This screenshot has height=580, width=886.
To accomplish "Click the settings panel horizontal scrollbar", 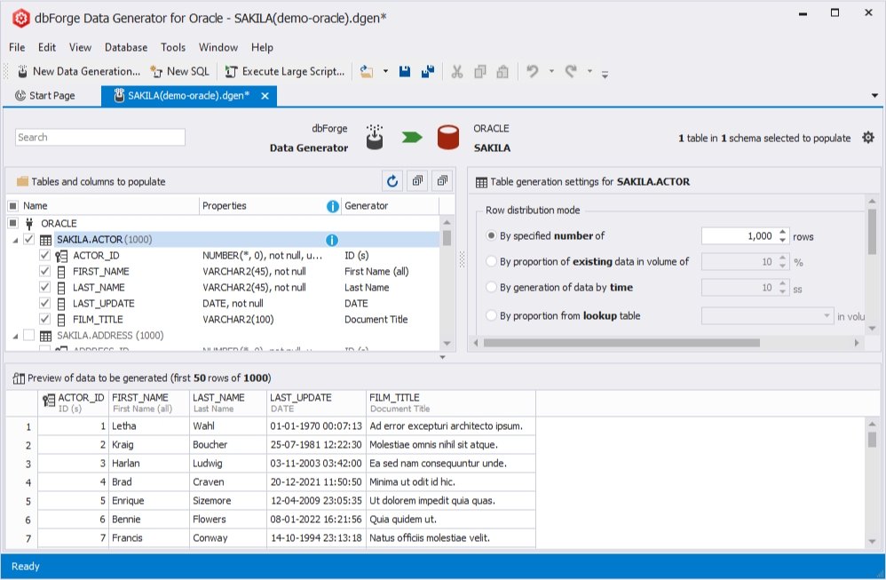I will point(621,343).
